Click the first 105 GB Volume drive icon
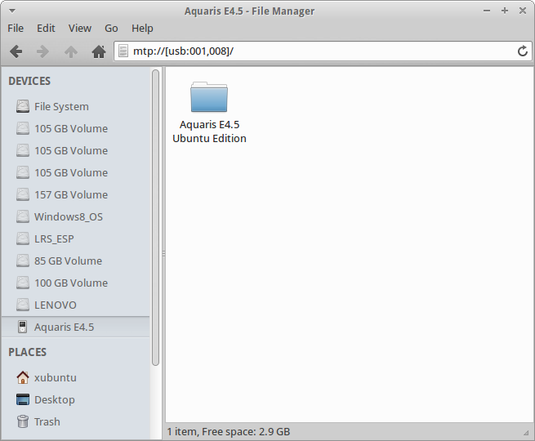Screen dimensions: 535x441 point(23,128)
